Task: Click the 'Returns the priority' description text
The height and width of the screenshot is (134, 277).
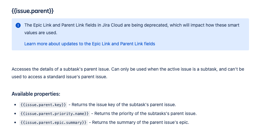Action: 145,114
